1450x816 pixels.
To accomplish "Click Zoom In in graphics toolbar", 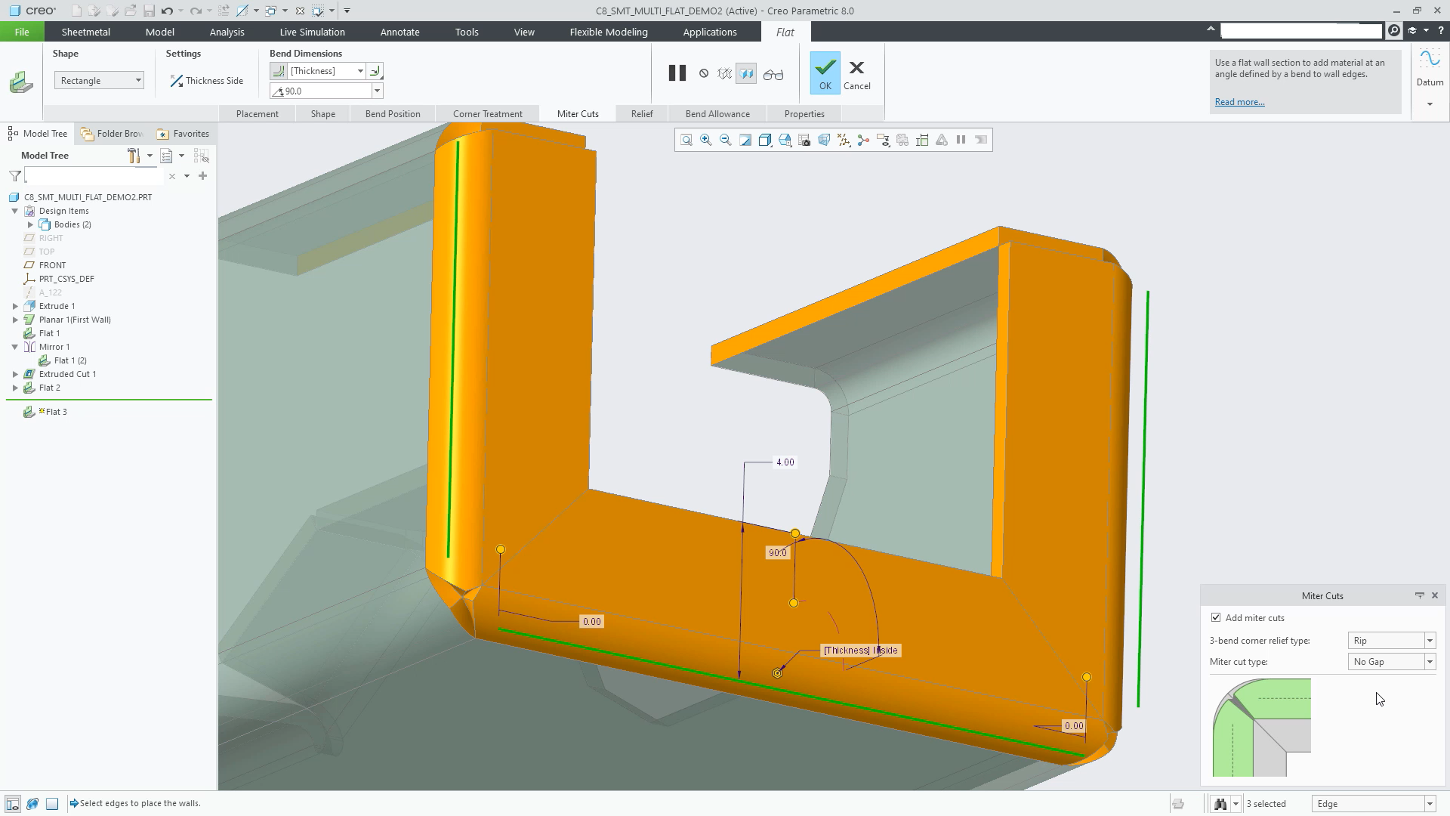I will coord(706,140).
